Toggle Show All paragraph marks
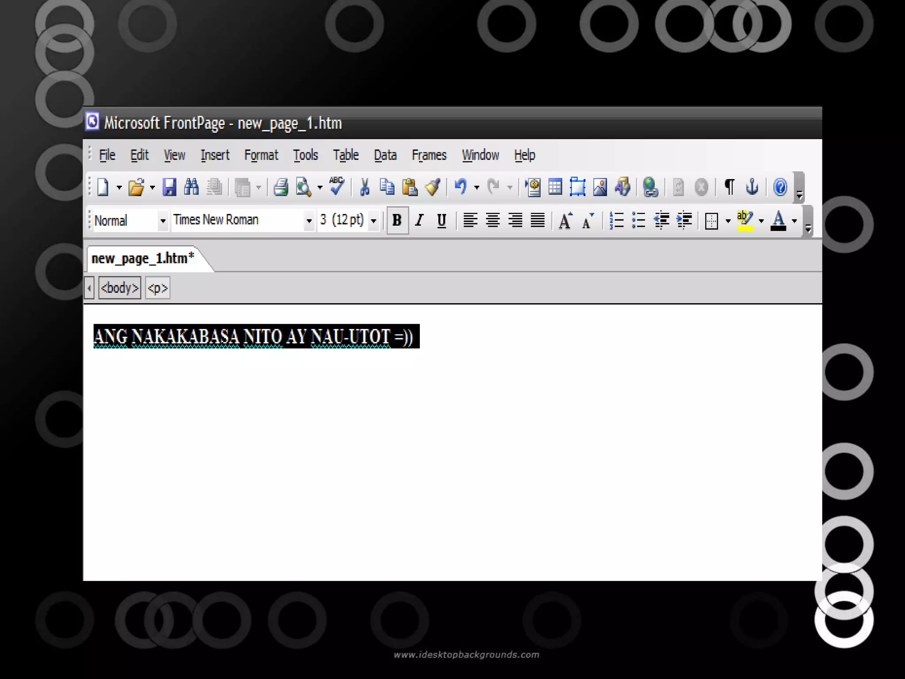 [x=730, y=187]
